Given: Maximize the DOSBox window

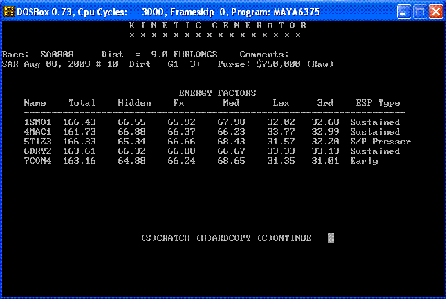Looking at the screenshot, I should coord(420,12).
